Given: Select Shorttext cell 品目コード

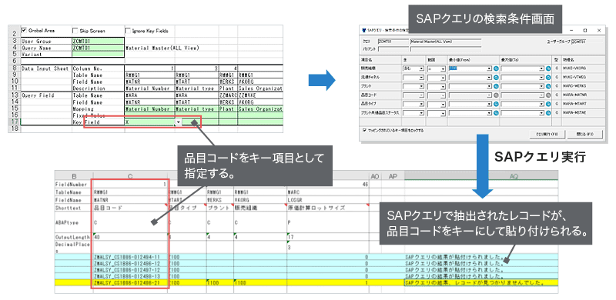Looking at the screenshot, I should (130, 208).
